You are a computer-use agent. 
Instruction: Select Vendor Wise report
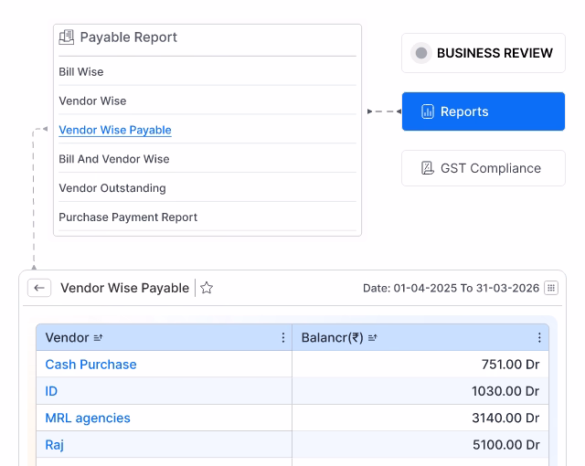click(207, 101)
